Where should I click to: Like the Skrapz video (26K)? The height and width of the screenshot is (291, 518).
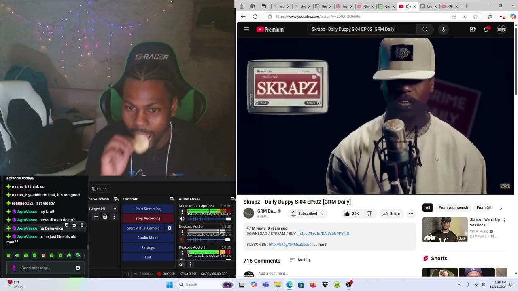(x=351, y=213)
